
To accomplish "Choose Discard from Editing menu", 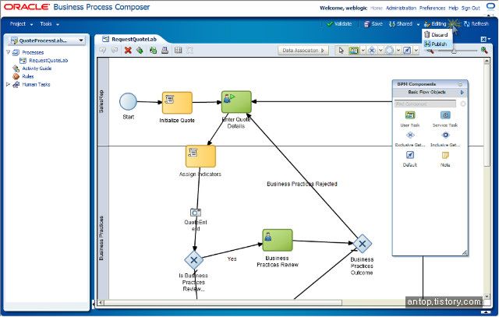I will 437,34.
